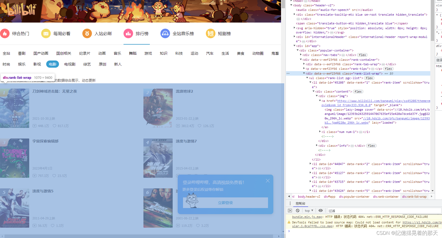Screen dimensions: 442x238
Task: Select the 游戏 category tab
Action: point(148,53)
